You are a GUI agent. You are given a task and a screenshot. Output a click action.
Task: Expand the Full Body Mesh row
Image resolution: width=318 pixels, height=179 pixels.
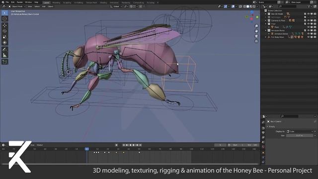265,37
